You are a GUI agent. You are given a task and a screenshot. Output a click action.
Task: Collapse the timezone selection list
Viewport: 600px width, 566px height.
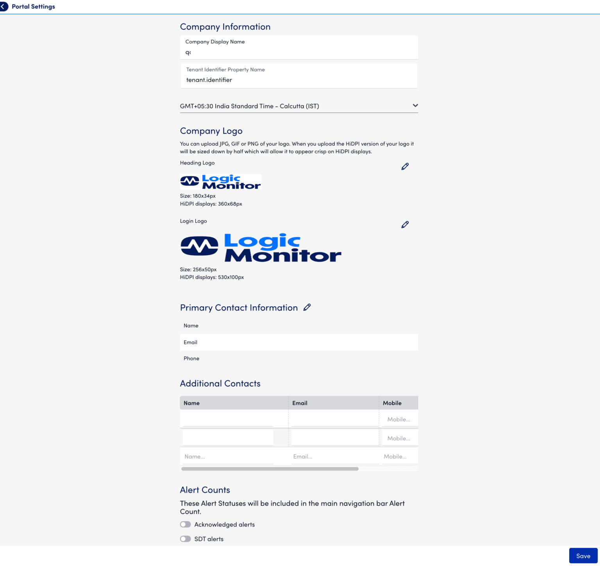click(415, 105)
